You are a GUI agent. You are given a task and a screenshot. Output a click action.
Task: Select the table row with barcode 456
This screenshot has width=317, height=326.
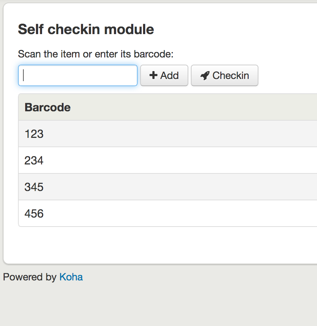34,214
